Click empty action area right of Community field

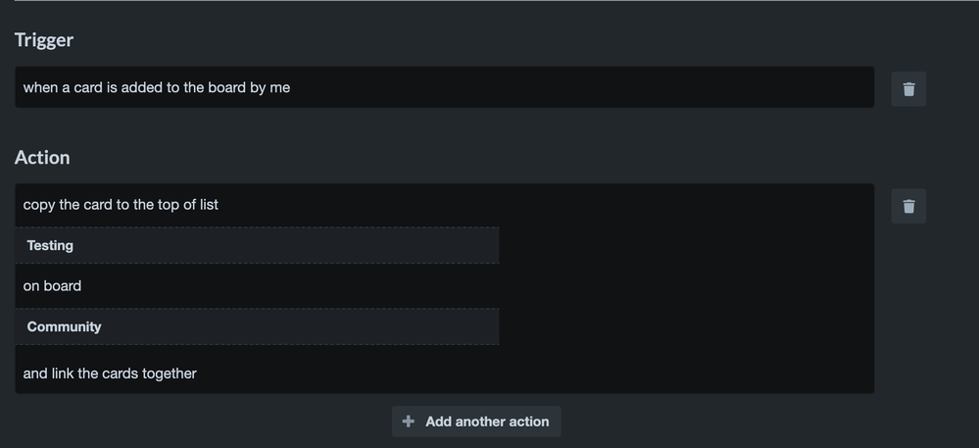click(x=686, y=326)
